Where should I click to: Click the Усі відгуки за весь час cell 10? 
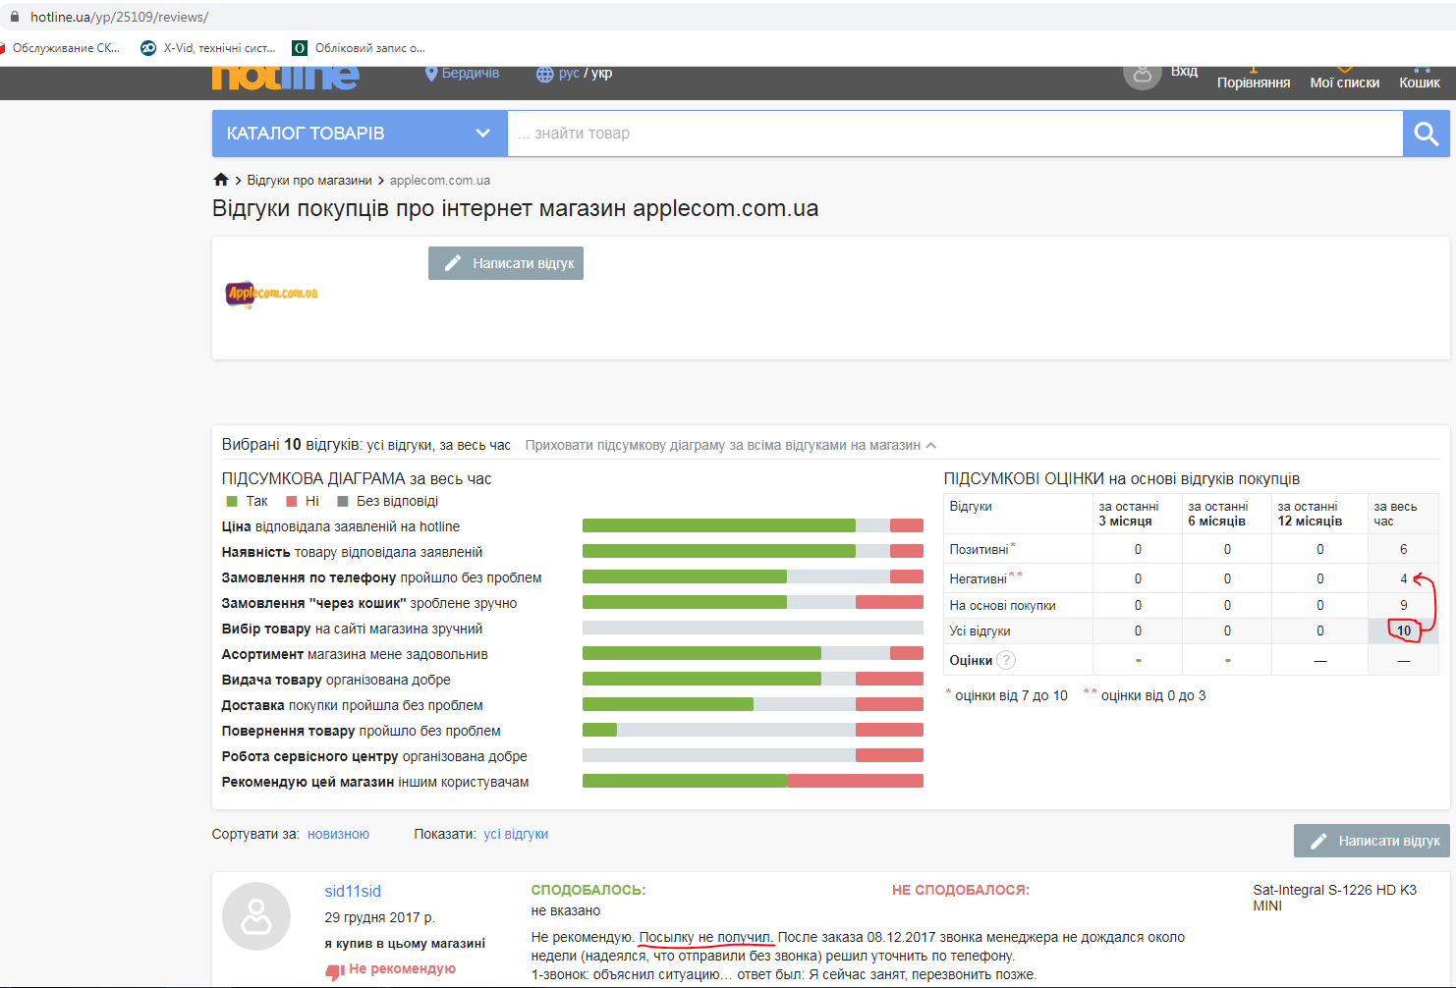[1403, 631]
